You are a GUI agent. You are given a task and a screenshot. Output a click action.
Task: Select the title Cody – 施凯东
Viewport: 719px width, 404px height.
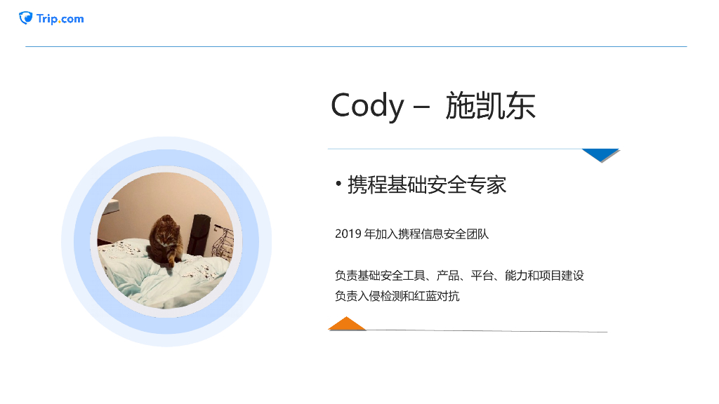click(433, 106)
